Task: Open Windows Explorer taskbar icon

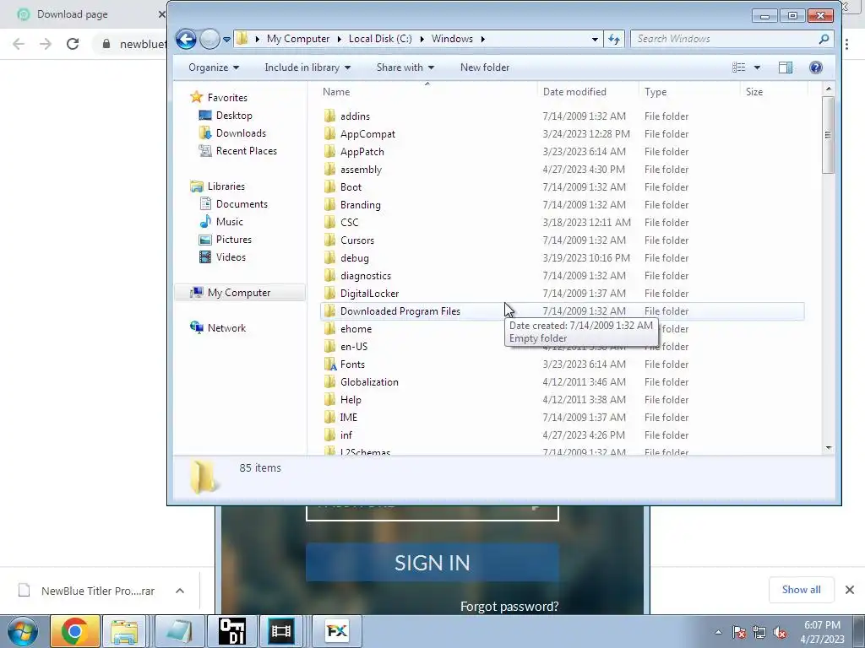Action: click(124, 631)
